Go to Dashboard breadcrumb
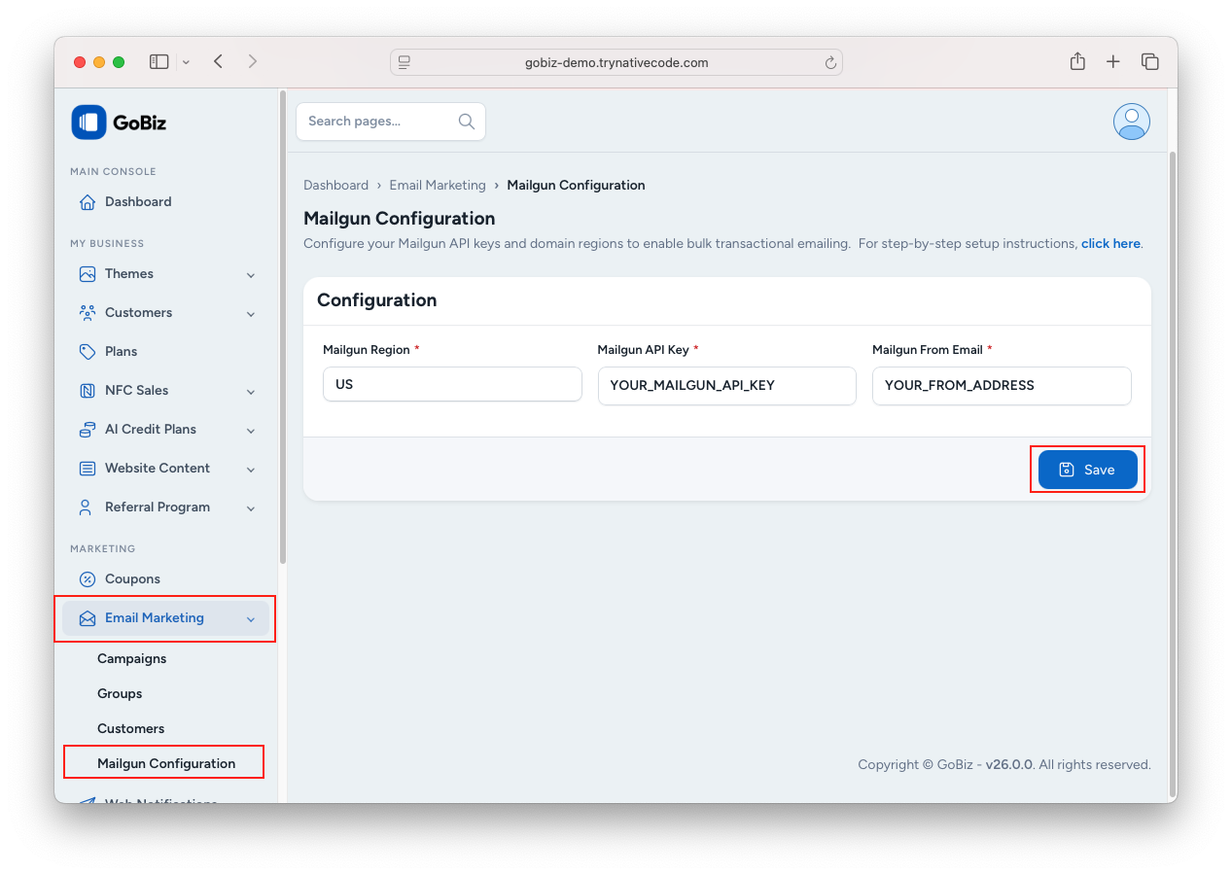This screenshot has width=1232, height=875. [x=335, y=185]
